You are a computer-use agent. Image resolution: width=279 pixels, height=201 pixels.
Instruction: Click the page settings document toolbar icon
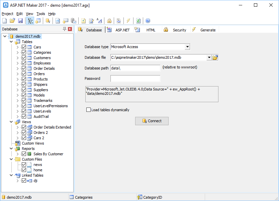click(83, 21)
